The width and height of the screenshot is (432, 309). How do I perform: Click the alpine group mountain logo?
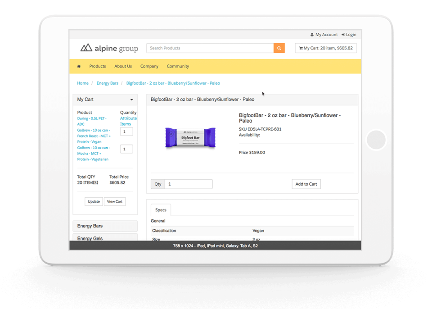(85, 48)
